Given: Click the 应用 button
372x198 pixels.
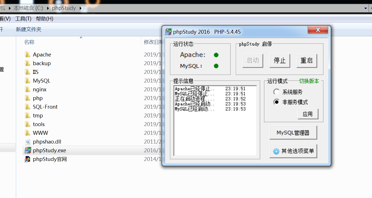Looking at the screenshot, I should [308, 114].
